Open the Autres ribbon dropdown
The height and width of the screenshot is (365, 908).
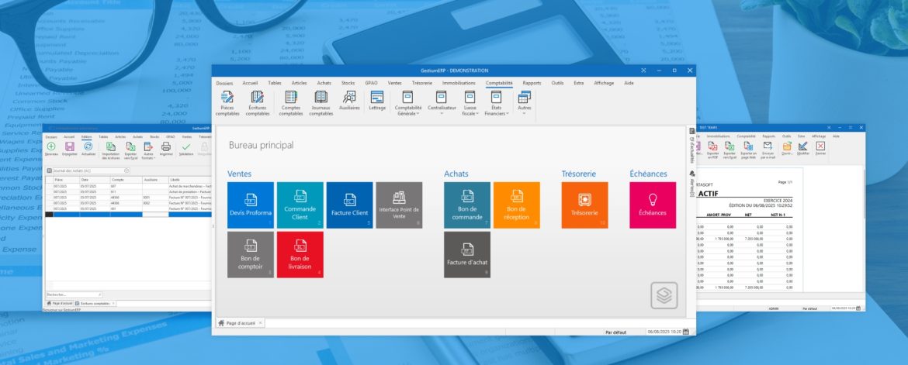524,103
